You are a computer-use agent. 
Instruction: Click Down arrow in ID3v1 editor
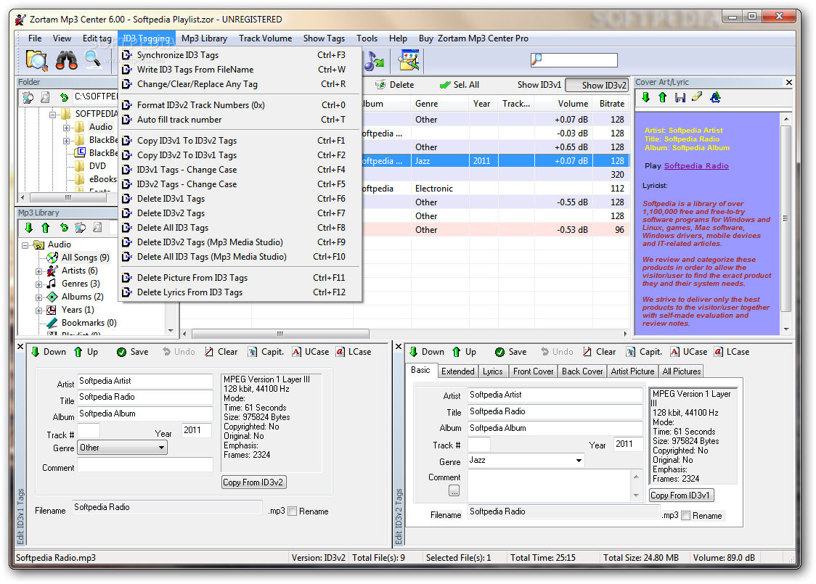point(49,352)
